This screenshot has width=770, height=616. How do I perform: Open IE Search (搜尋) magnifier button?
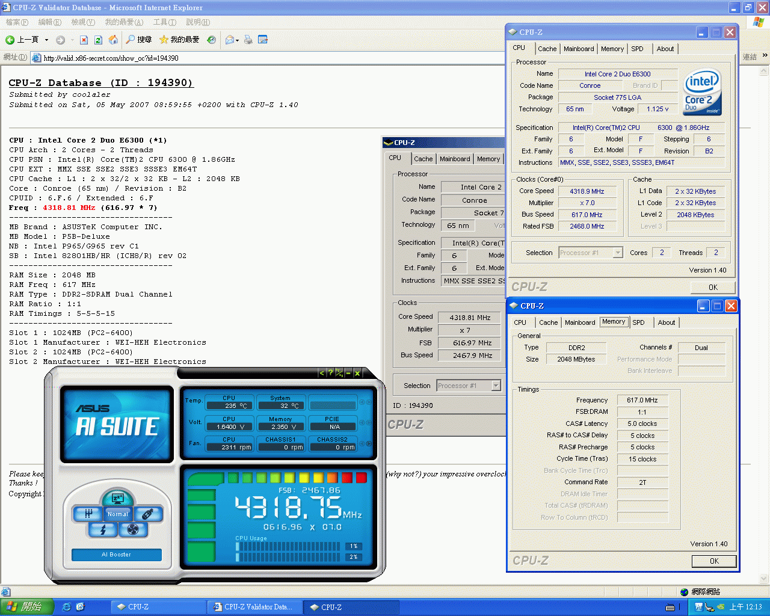click(139, 40)
